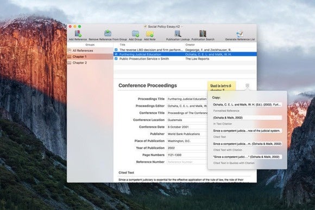Viewport: 315px width, 210px height.
Task: Click the Publisher field with World Bank Publications
Action: [187, 134]
